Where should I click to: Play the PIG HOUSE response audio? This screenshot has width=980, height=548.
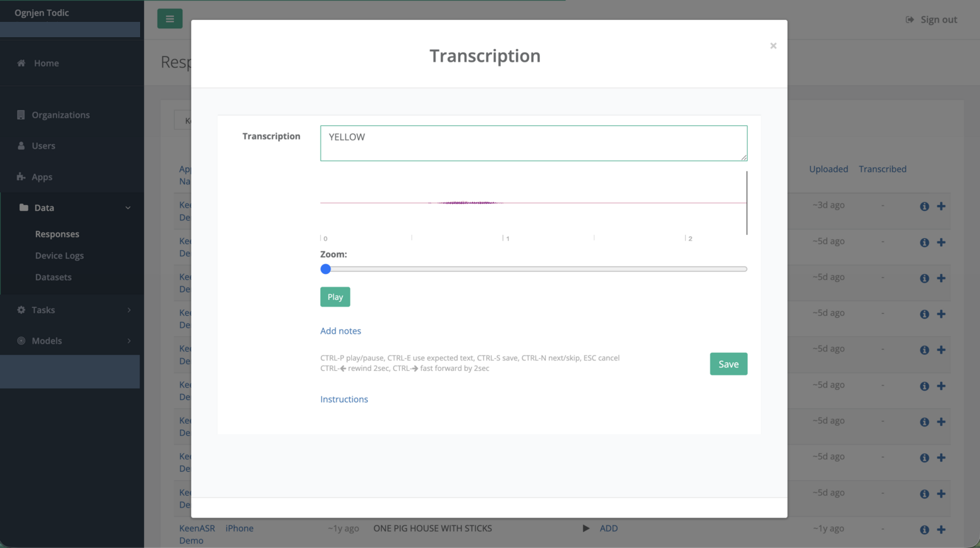[x=586, y=528]
